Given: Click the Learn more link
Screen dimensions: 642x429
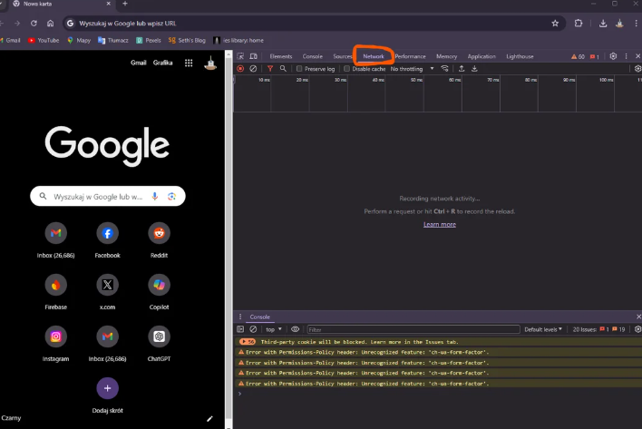Looking at the screenshot, I should click(x=439, y=224).
